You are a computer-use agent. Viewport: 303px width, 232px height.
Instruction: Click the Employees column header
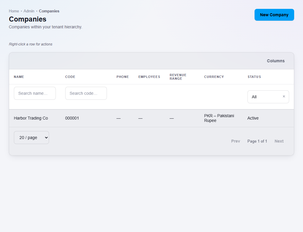[149, 77]
